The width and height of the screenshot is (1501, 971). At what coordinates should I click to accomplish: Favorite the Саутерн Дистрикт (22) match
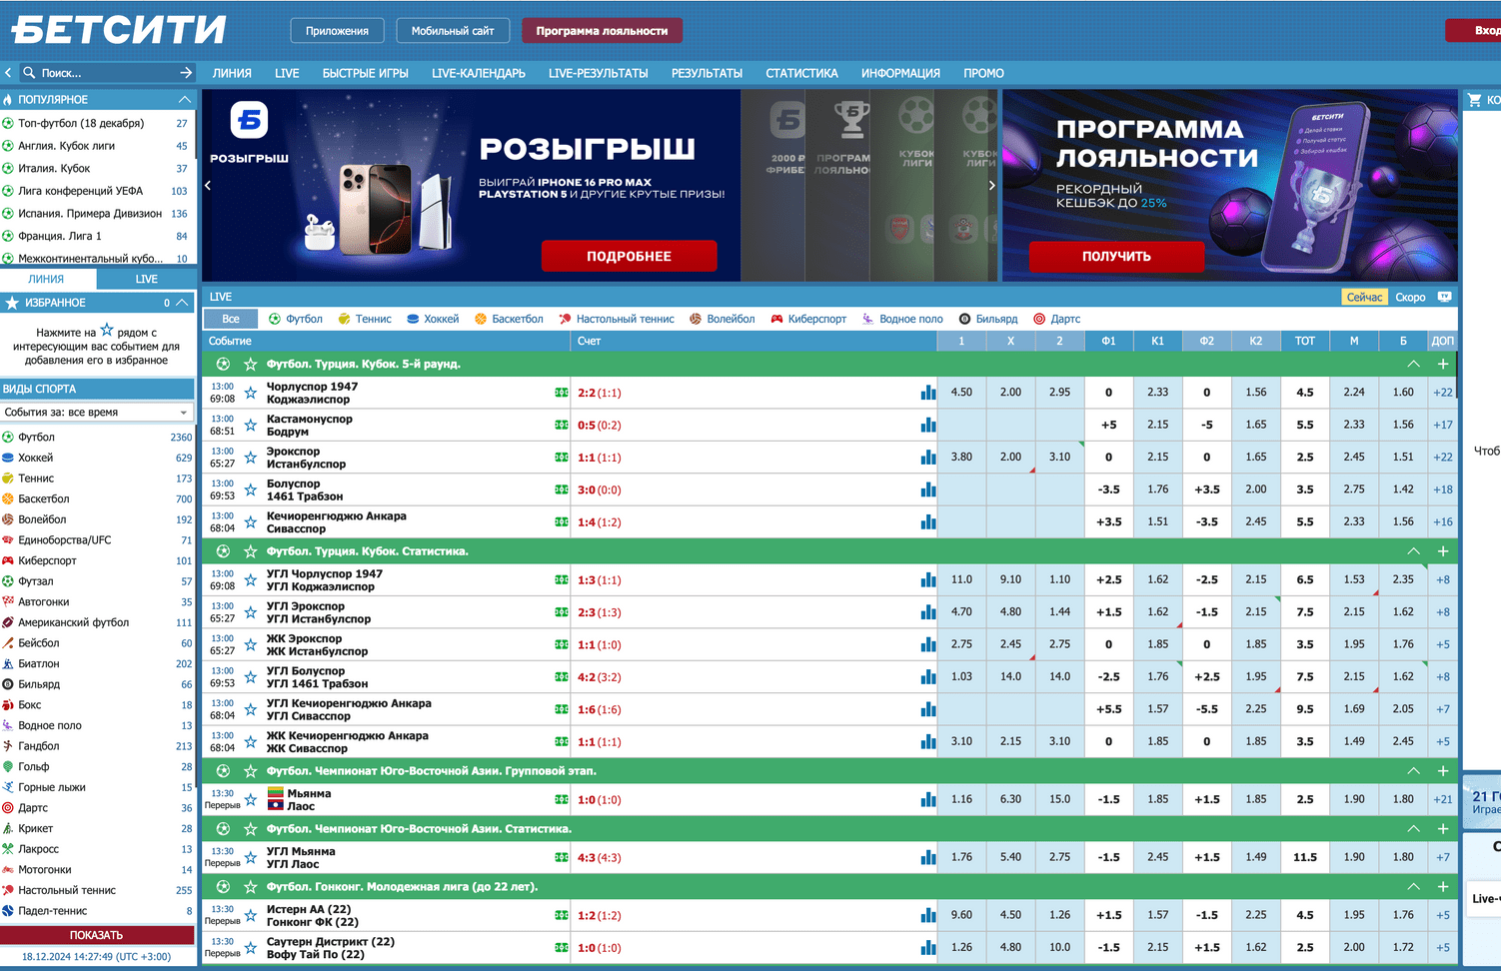tap(251, 947)
